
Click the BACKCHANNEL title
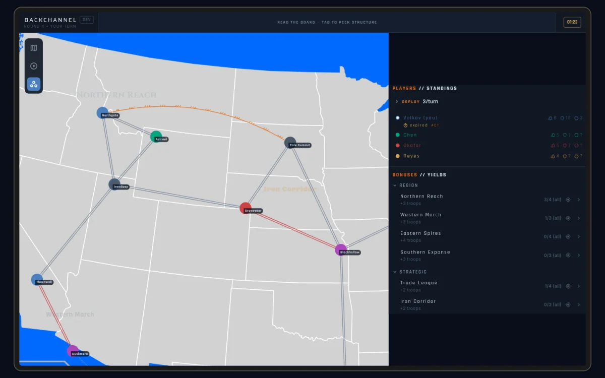click(50, 20)
